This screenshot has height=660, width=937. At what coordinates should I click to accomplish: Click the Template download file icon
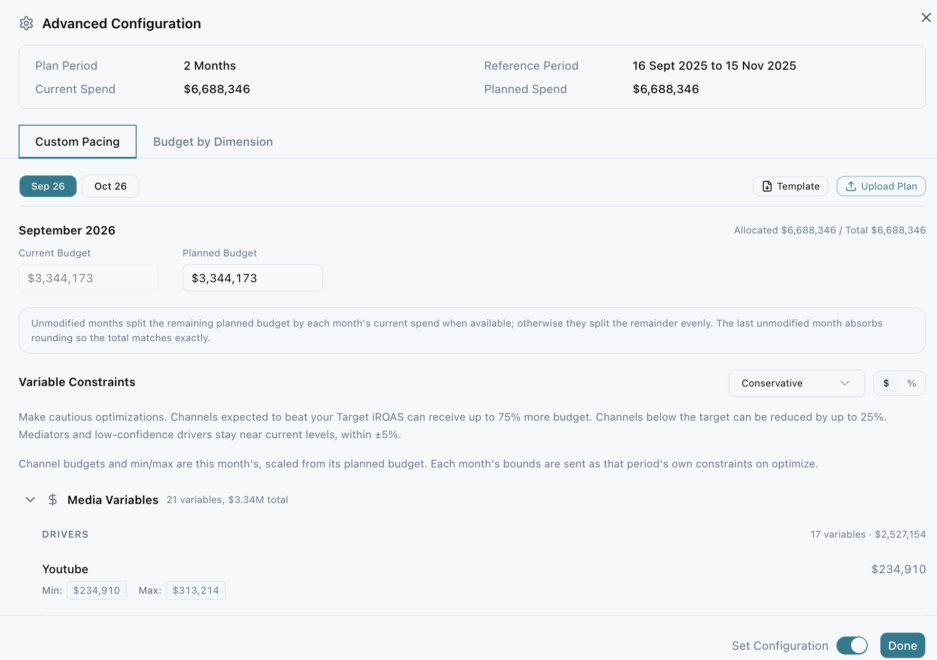click(767, 186)
